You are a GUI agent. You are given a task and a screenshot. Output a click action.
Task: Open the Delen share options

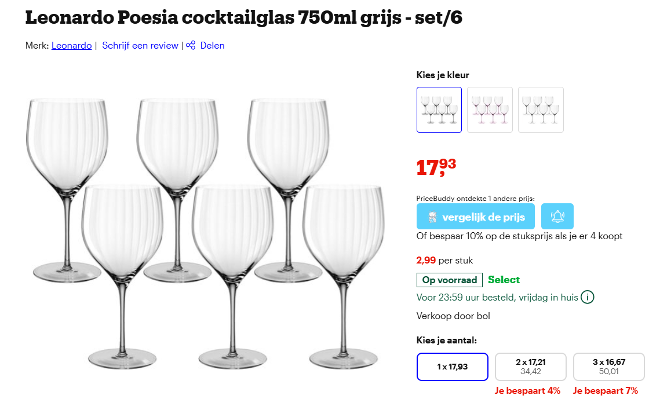pyautogui.click(x=212, y=45)
